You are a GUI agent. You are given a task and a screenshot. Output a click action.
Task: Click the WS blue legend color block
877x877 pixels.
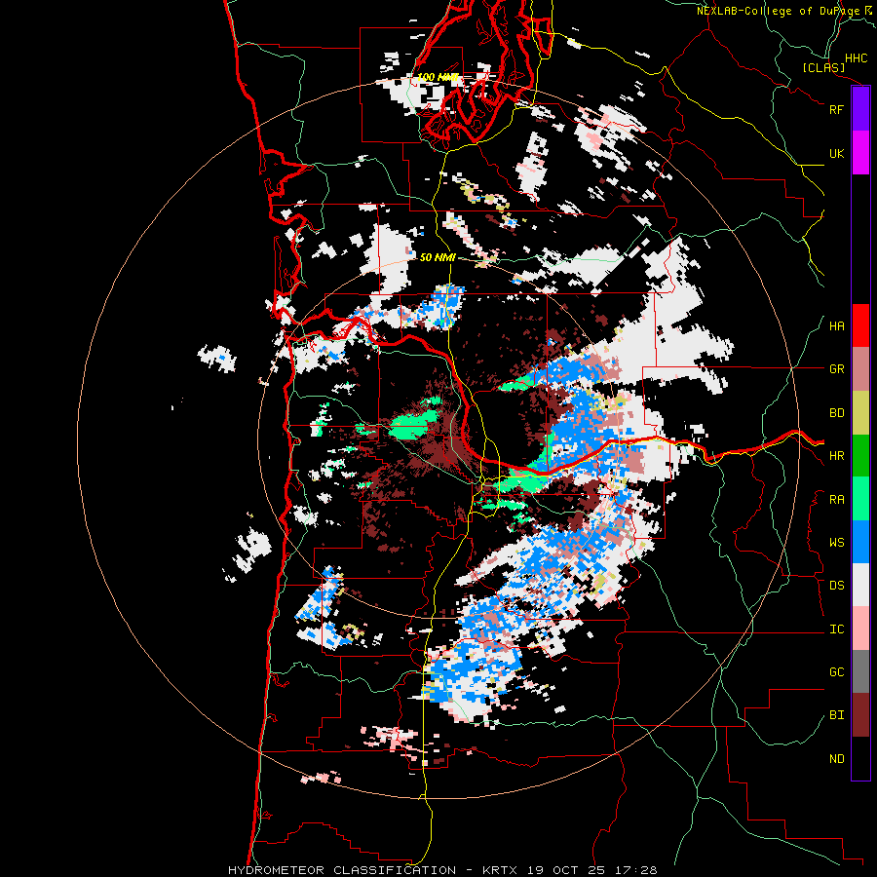[x=860, y=542]
